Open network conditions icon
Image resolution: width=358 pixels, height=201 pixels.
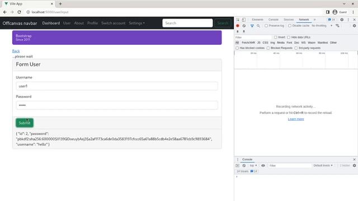click(337, 26)
